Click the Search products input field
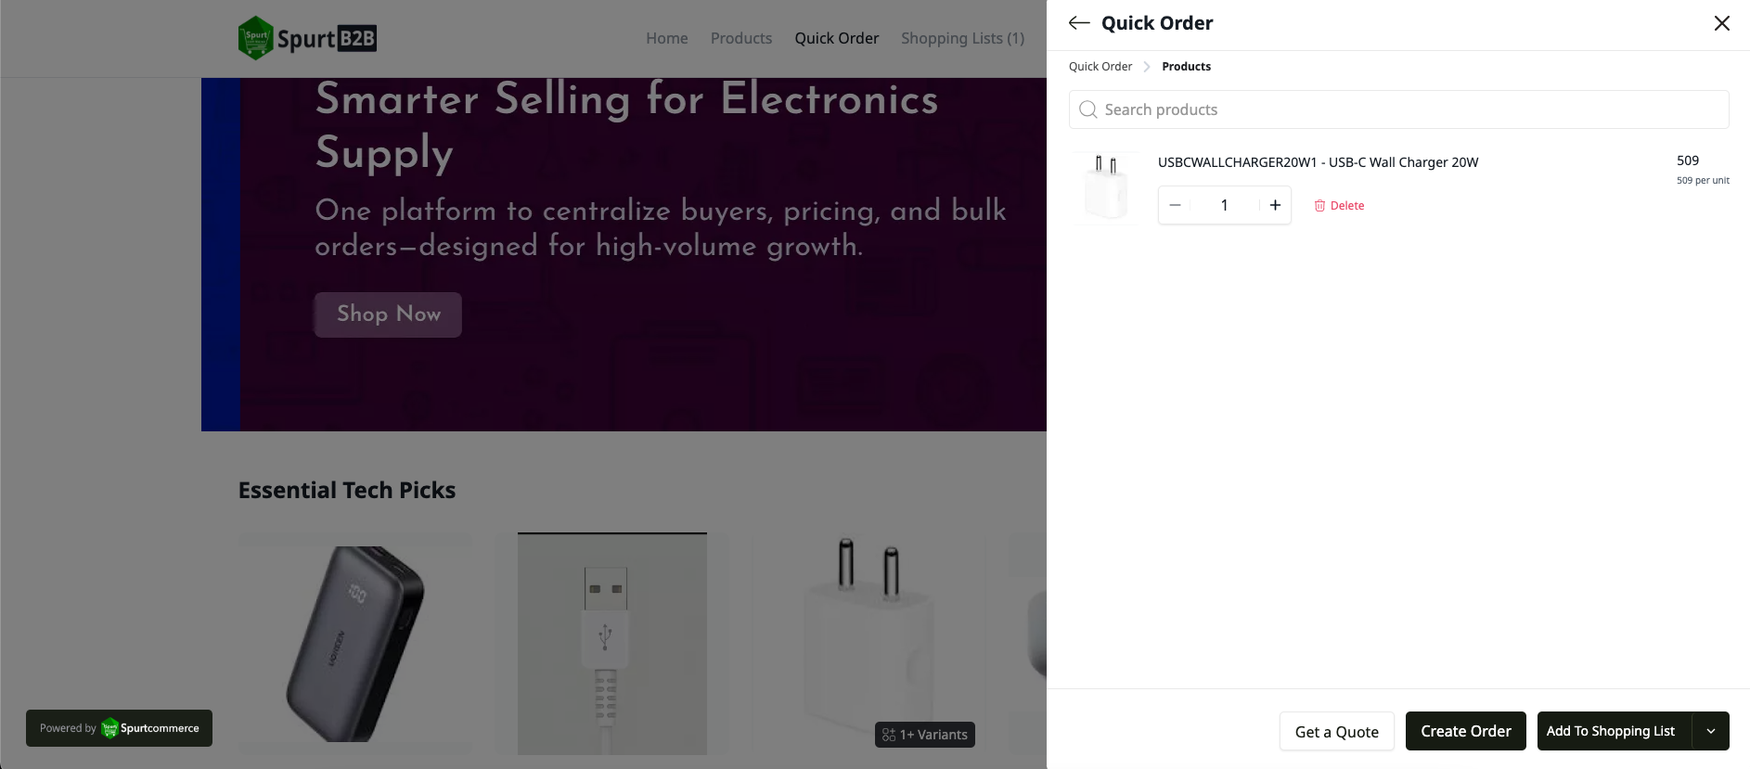Viewport: 1750px width, 769px height. [x=1392, y=109]
